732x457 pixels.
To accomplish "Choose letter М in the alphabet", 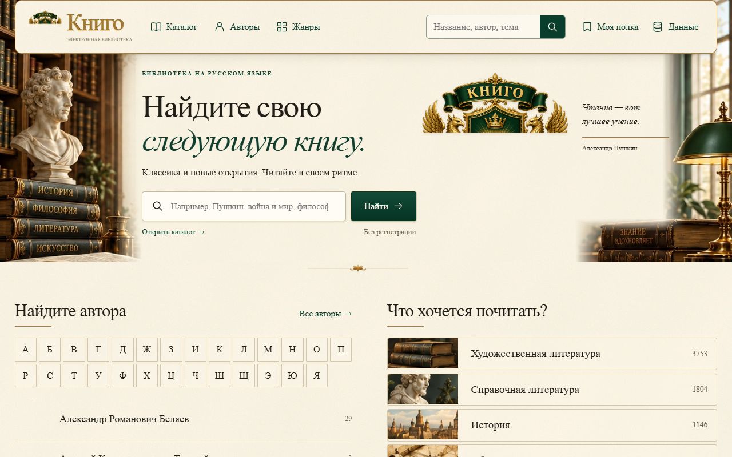I will (268, 350).
